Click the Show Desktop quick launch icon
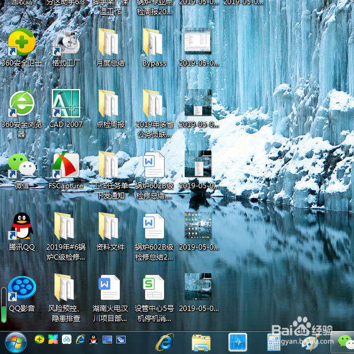This screenshot has width=354, height=354. click(107, 339)
